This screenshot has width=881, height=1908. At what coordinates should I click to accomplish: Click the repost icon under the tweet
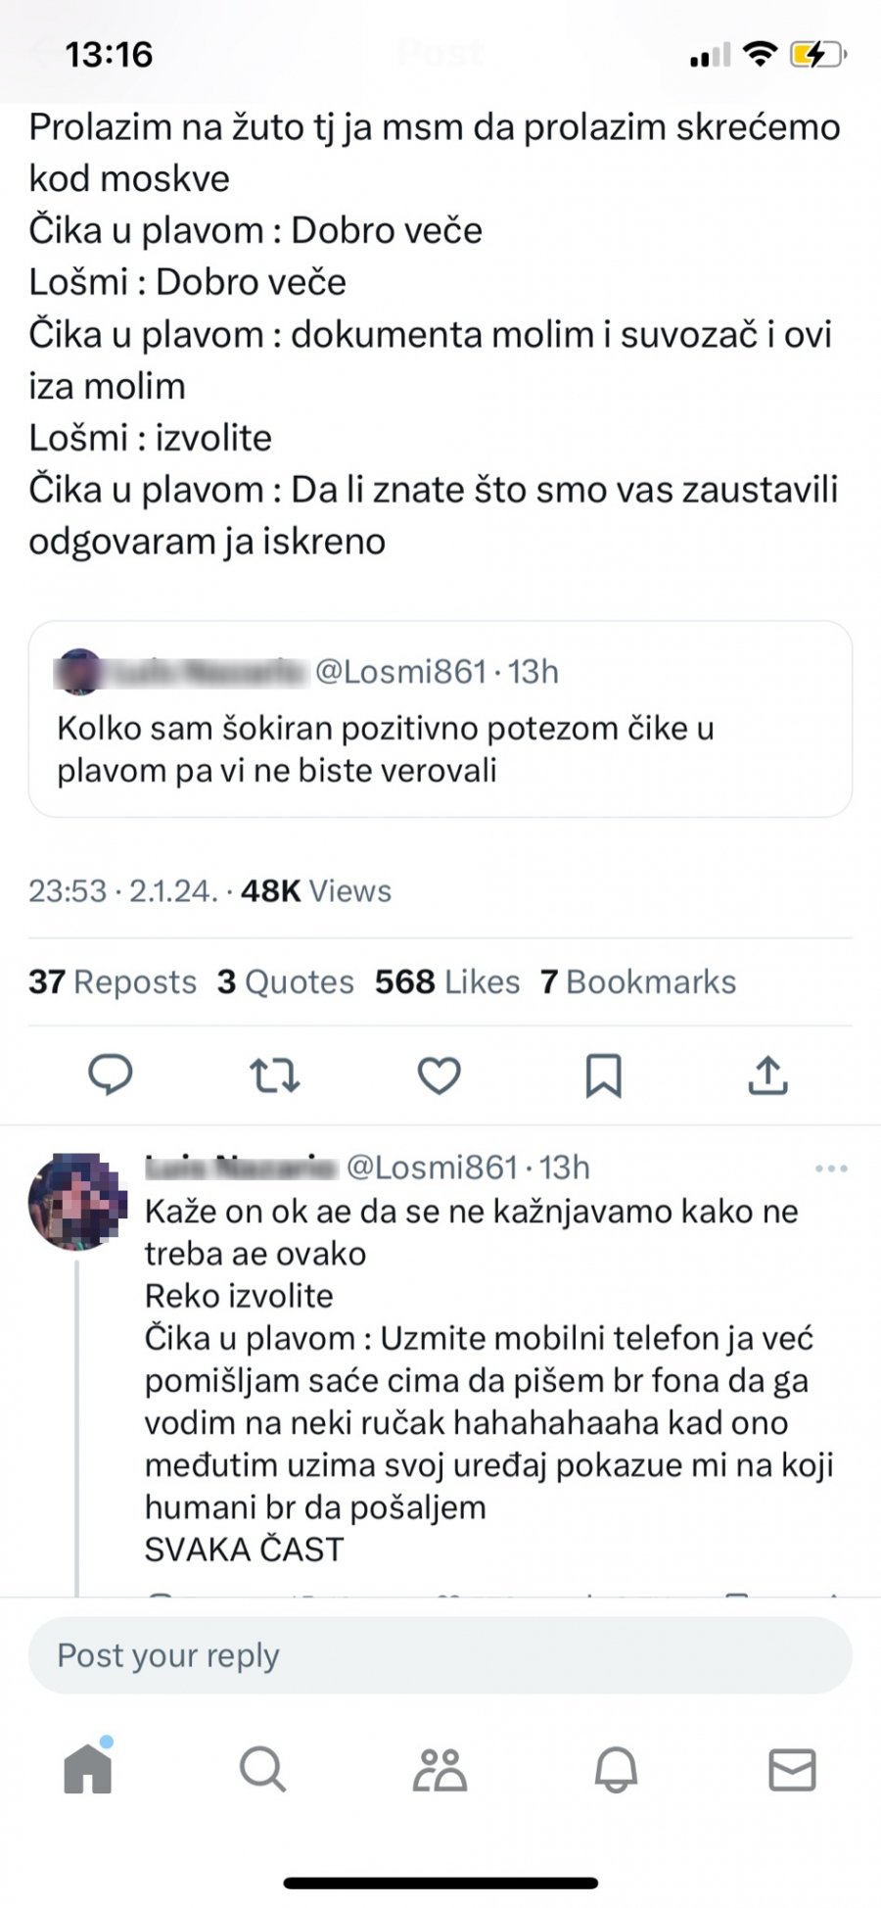275,1073
